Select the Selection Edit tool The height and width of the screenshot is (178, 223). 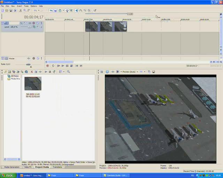pyautogui.click(x=85, y=10)
